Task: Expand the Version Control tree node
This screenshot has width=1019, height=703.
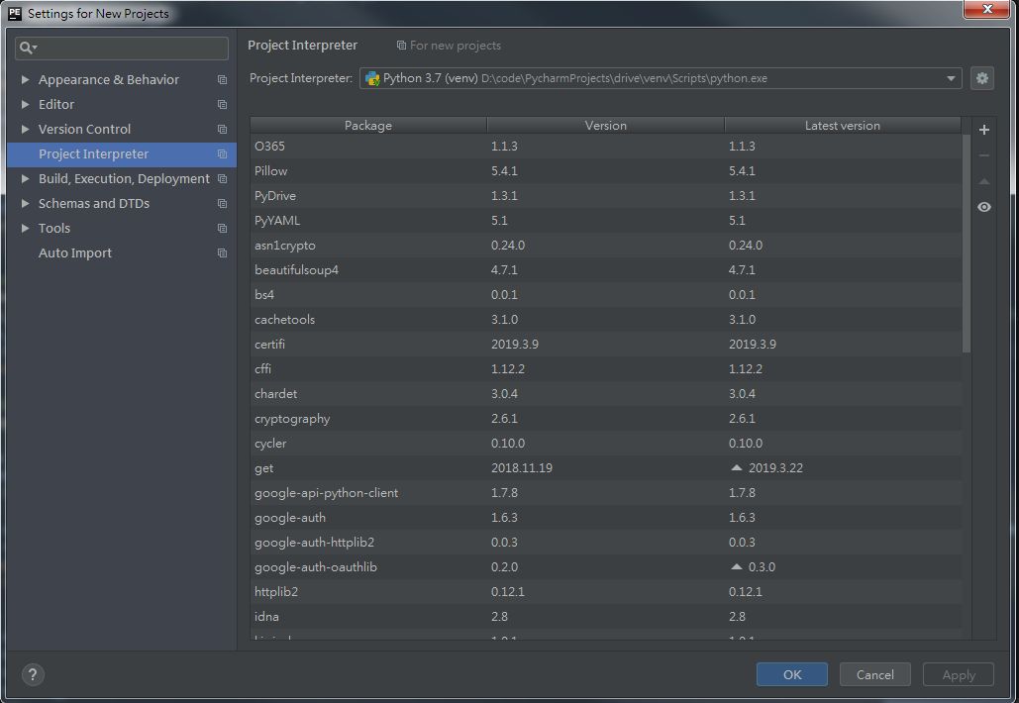Action: 26,129
